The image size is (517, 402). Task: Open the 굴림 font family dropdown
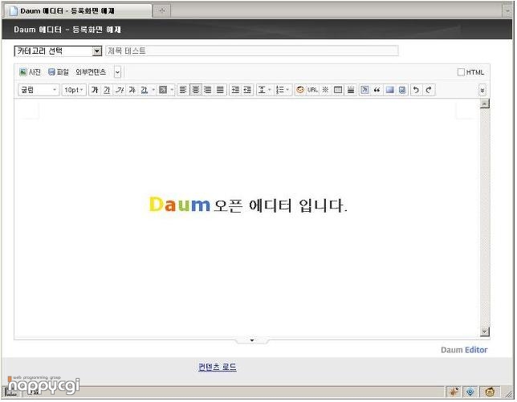tap(39, 90)
